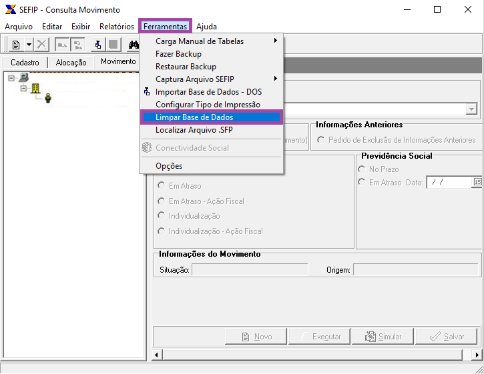Open the combo box dropdown arrow at right
The image size is (484, 374).
471,109
